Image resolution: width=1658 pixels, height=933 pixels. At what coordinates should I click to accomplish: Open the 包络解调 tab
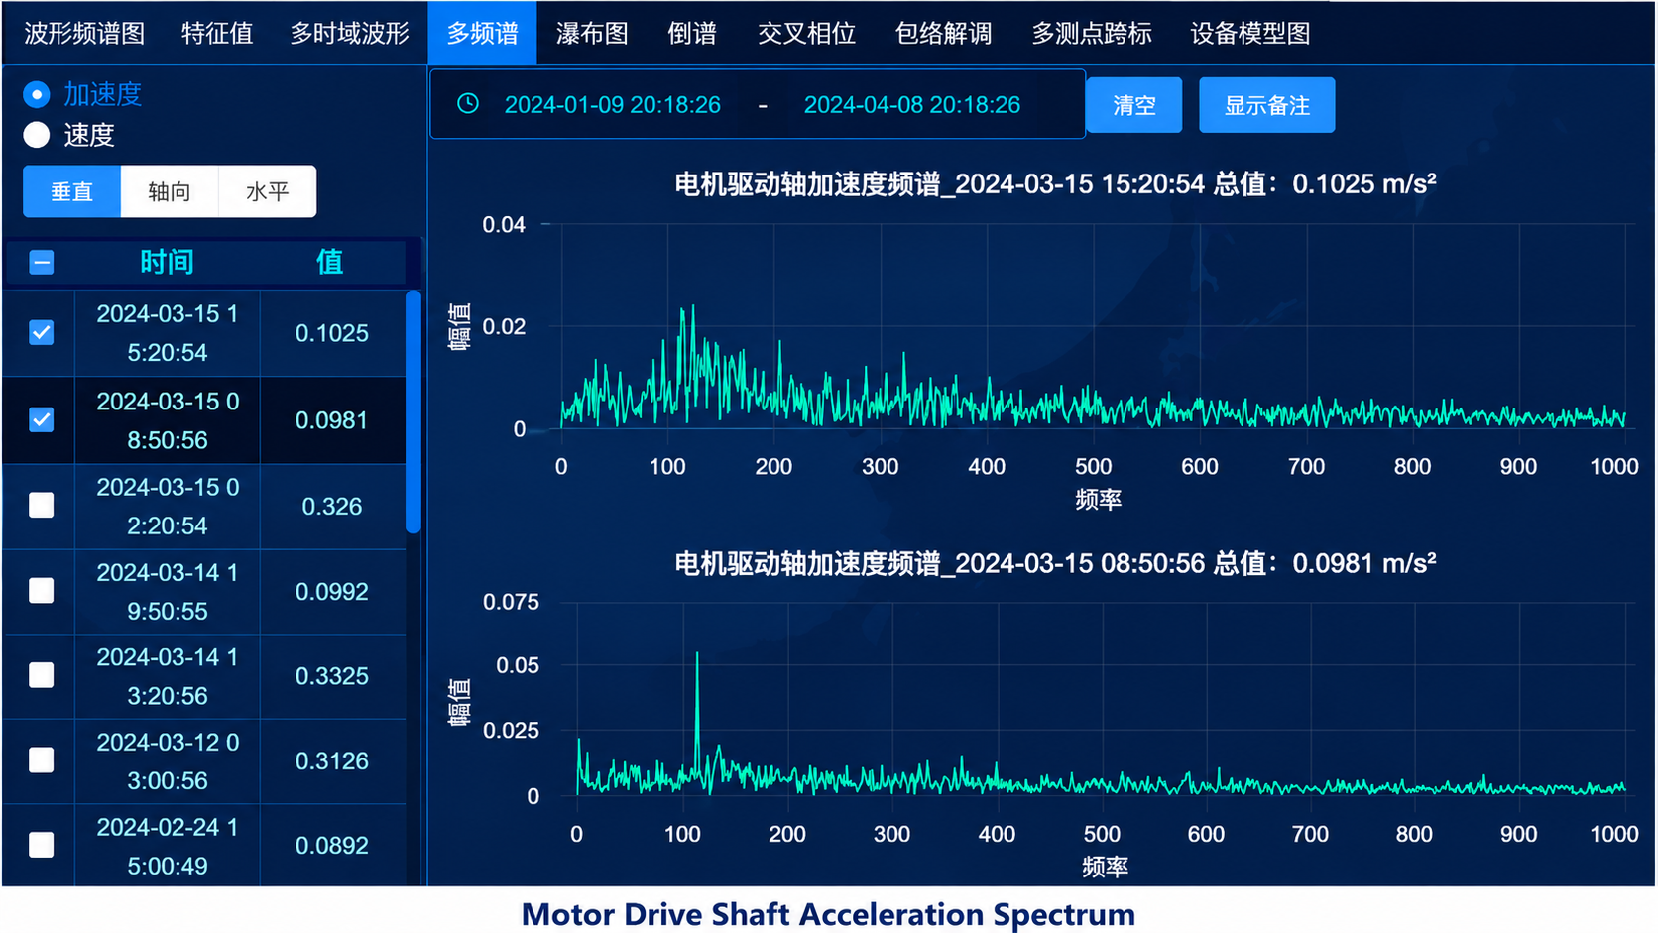pyautogui.click(x=943, y=33)
